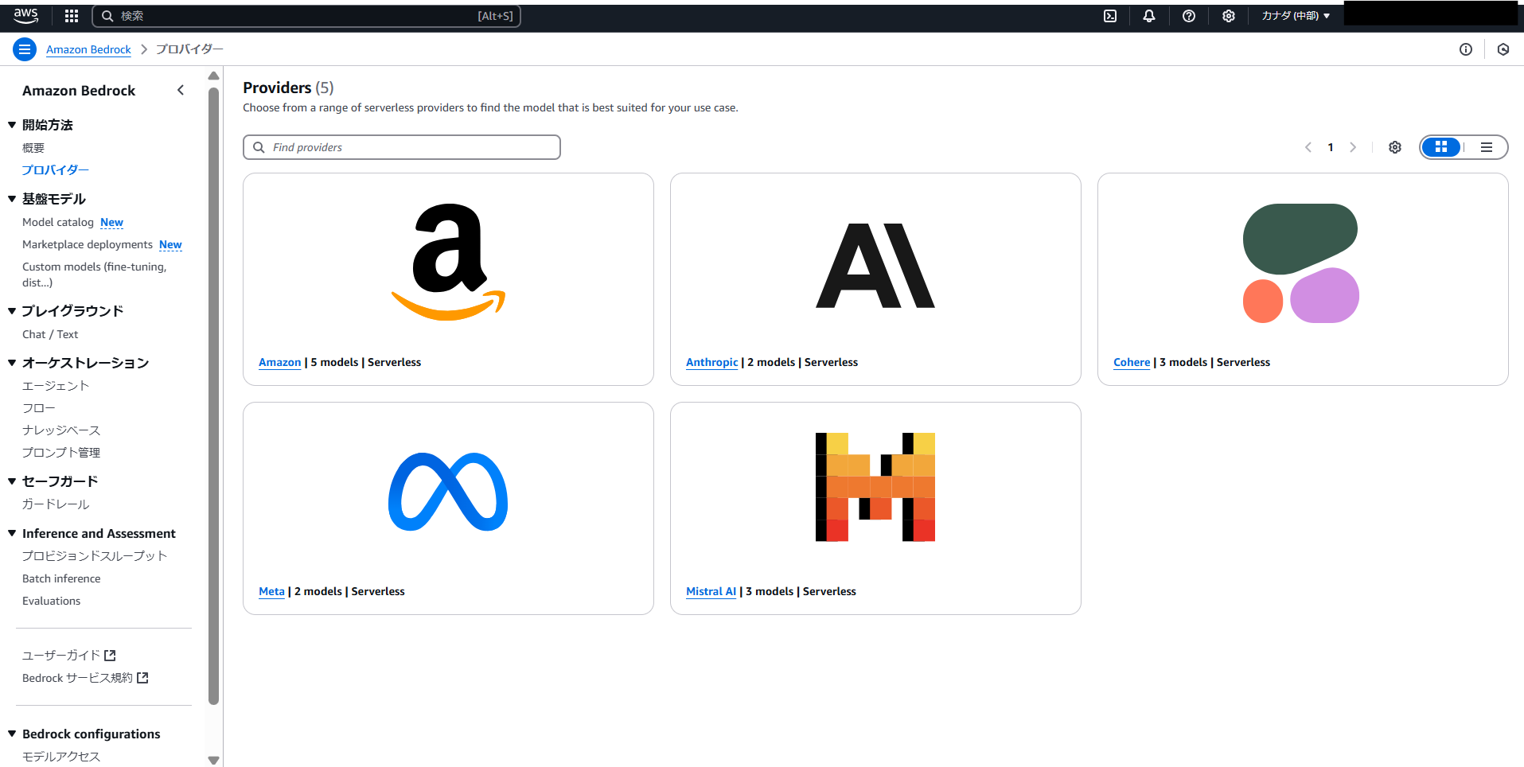Click the Cohere provider logo
Viewport: 1524px width, 767px height.
pyautogui.click(x=1301, y=263)
